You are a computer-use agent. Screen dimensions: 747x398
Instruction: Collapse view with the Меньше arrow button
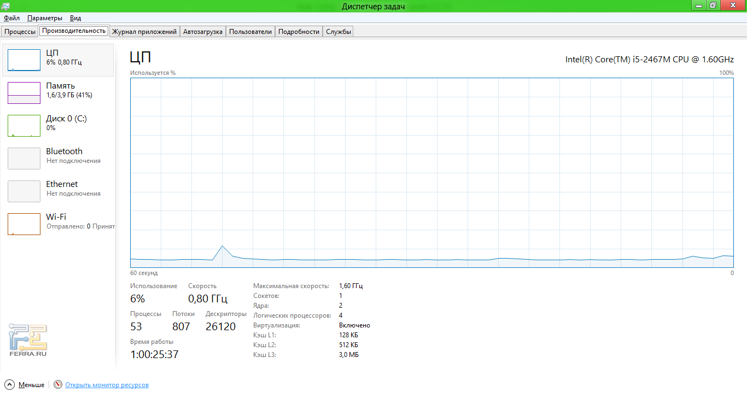[9, 385]
